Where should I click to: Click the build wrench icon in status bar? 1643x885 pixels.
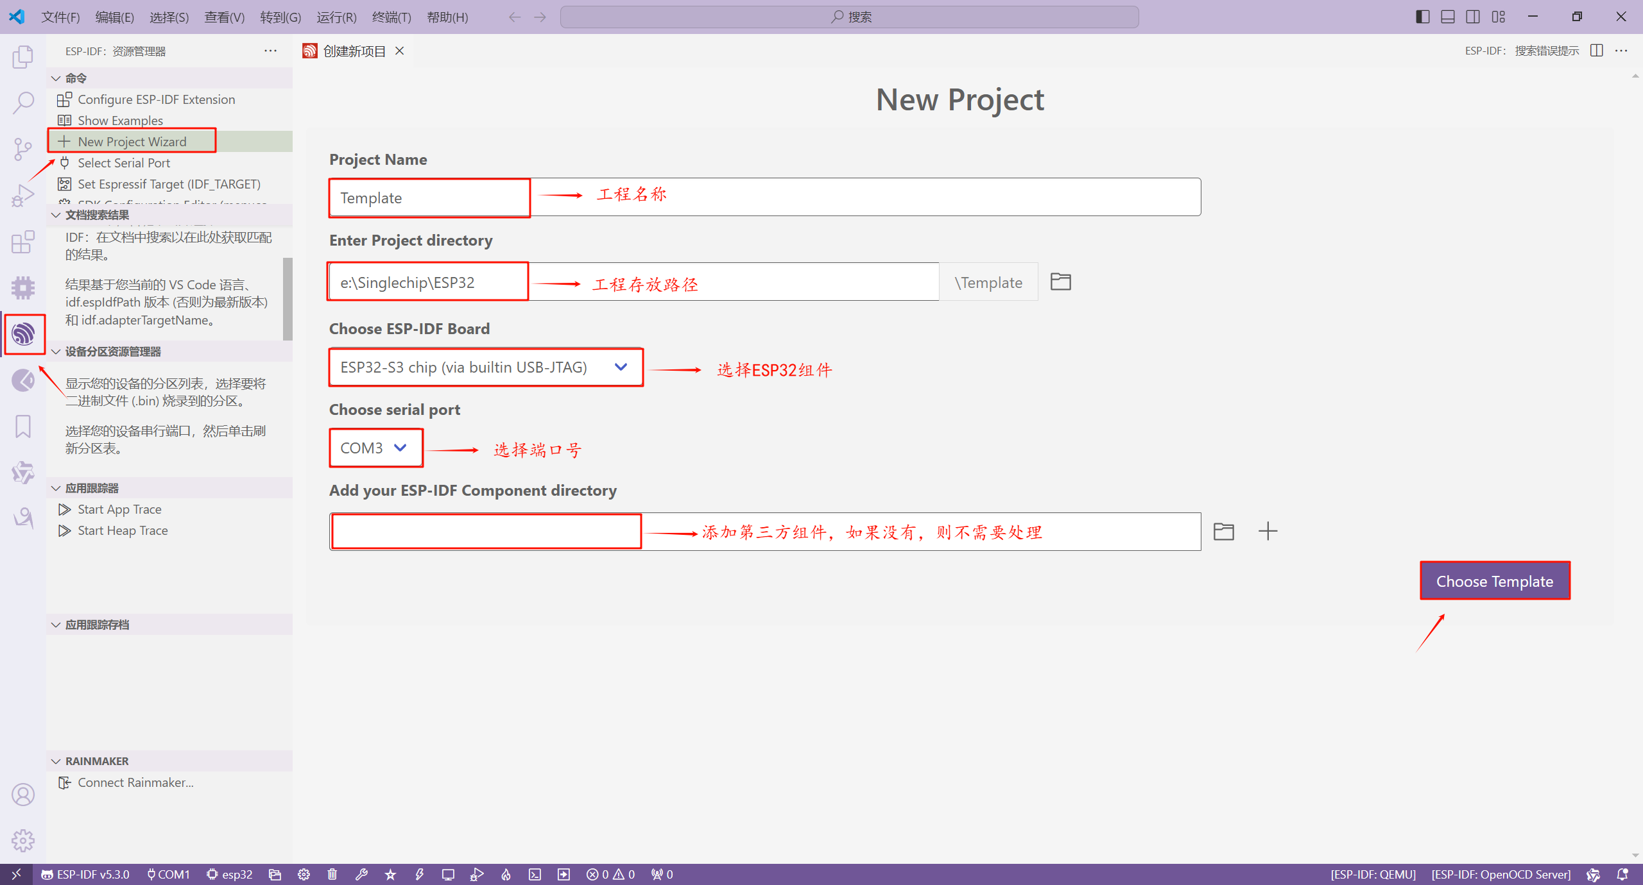click(x=361, y=874)
